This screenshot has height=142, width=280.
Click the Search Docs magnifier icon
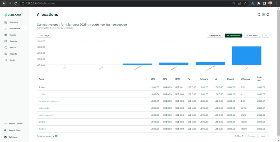coord(5,130)
